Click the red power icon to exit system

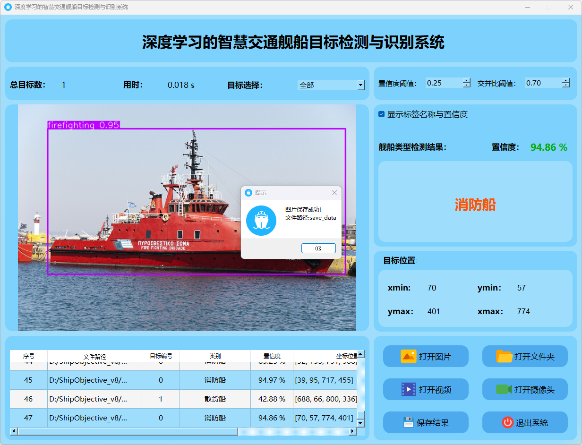[508, 422]
